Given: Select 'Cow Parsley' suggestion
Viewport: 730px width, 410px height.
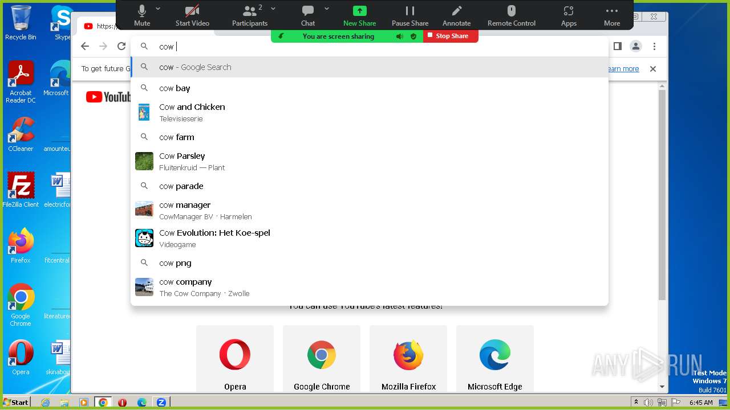Looking at the screenshot, I should pyautogui.click(x=370, y=161).
